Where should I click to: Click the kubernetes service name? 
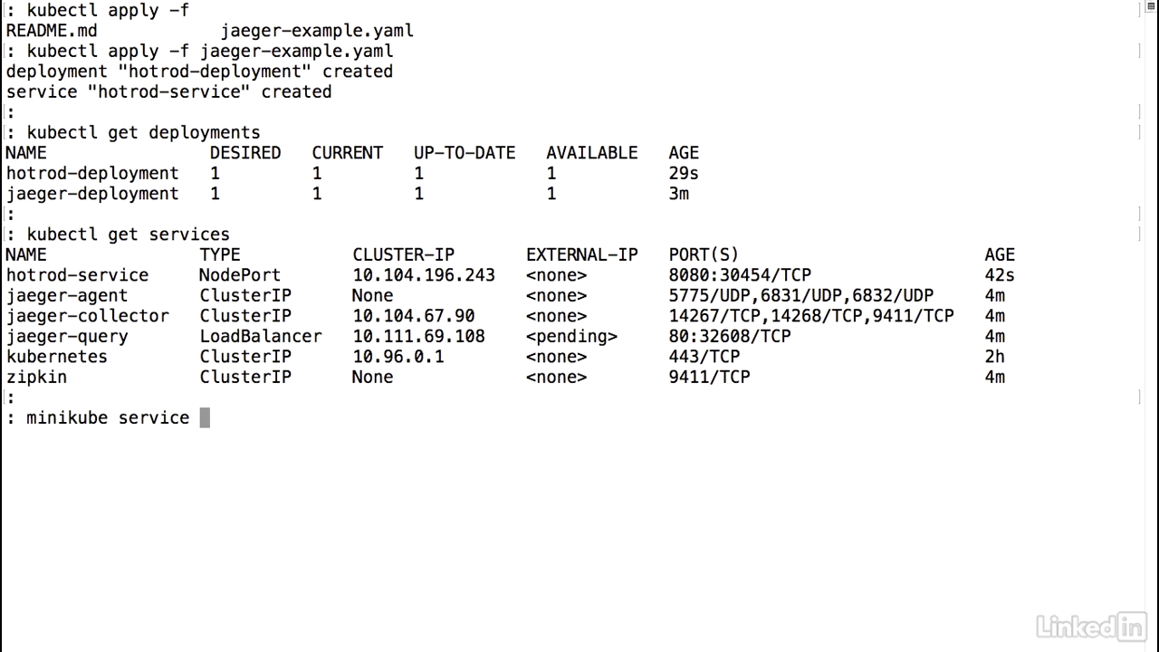click(x=56, y=357)
